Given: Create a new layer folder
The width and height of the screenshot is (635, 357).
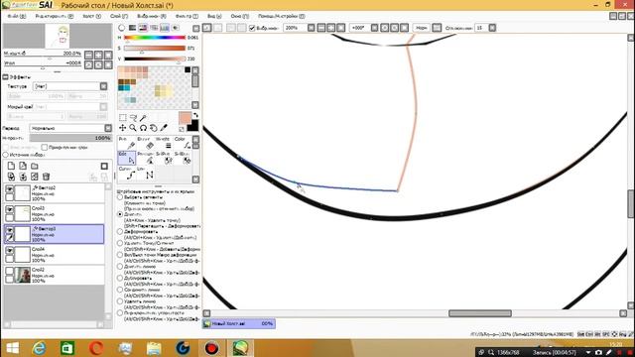Looking at the screenshot, I should point(35,166).
